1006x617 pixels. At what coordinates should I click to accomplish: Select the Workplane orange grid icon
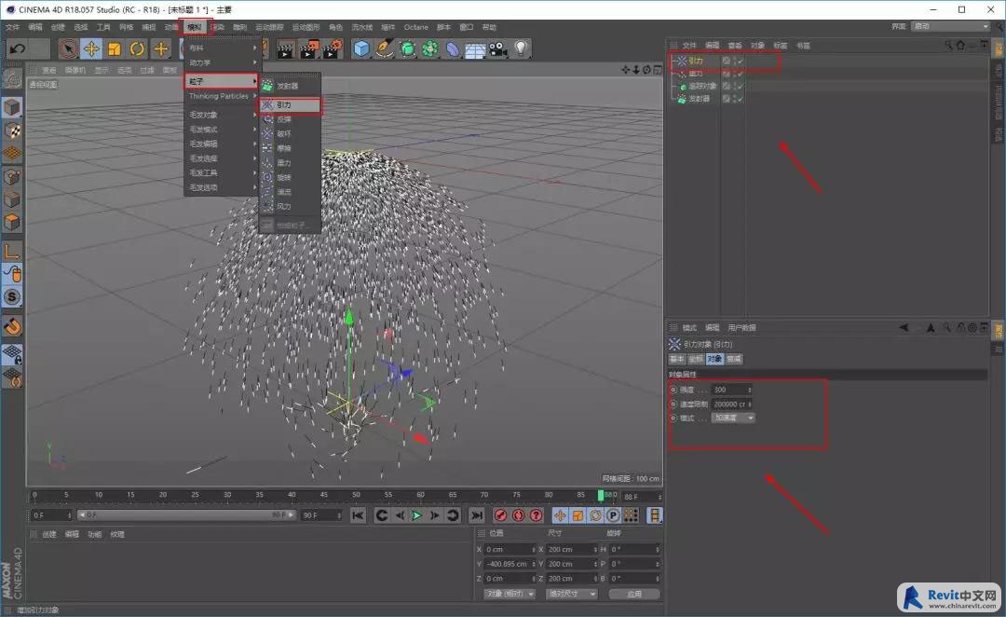coord(12,154)
